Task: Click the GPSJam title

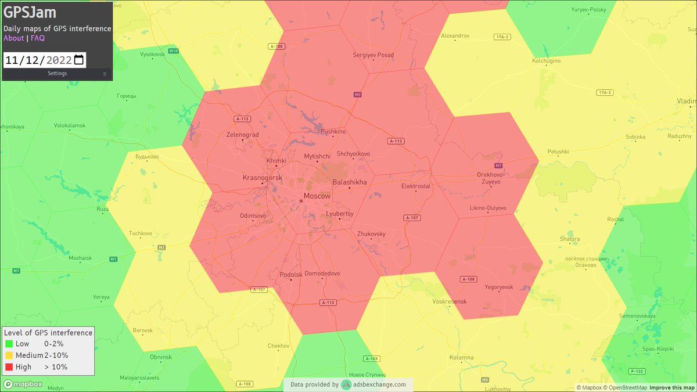Action: point(30,13)
